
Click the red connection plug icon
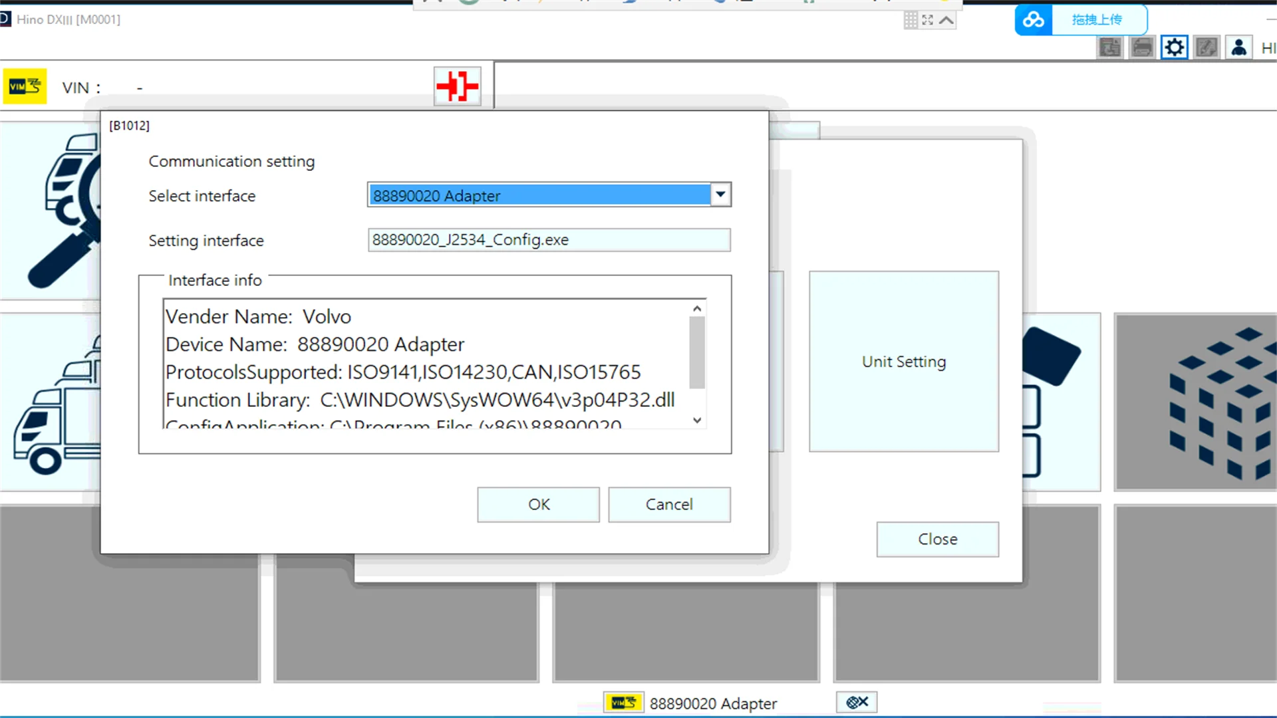458,86
